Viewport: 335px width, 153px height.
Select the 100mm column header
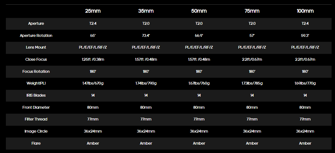pyautogui.click(x=305, y=11)
